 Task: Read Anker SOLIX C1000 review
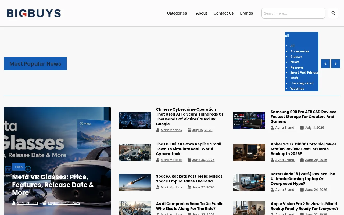303,149
